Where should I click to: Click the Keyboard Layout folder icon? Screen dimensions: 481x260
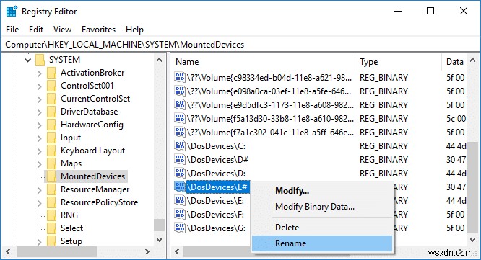(x=52, y=151)
